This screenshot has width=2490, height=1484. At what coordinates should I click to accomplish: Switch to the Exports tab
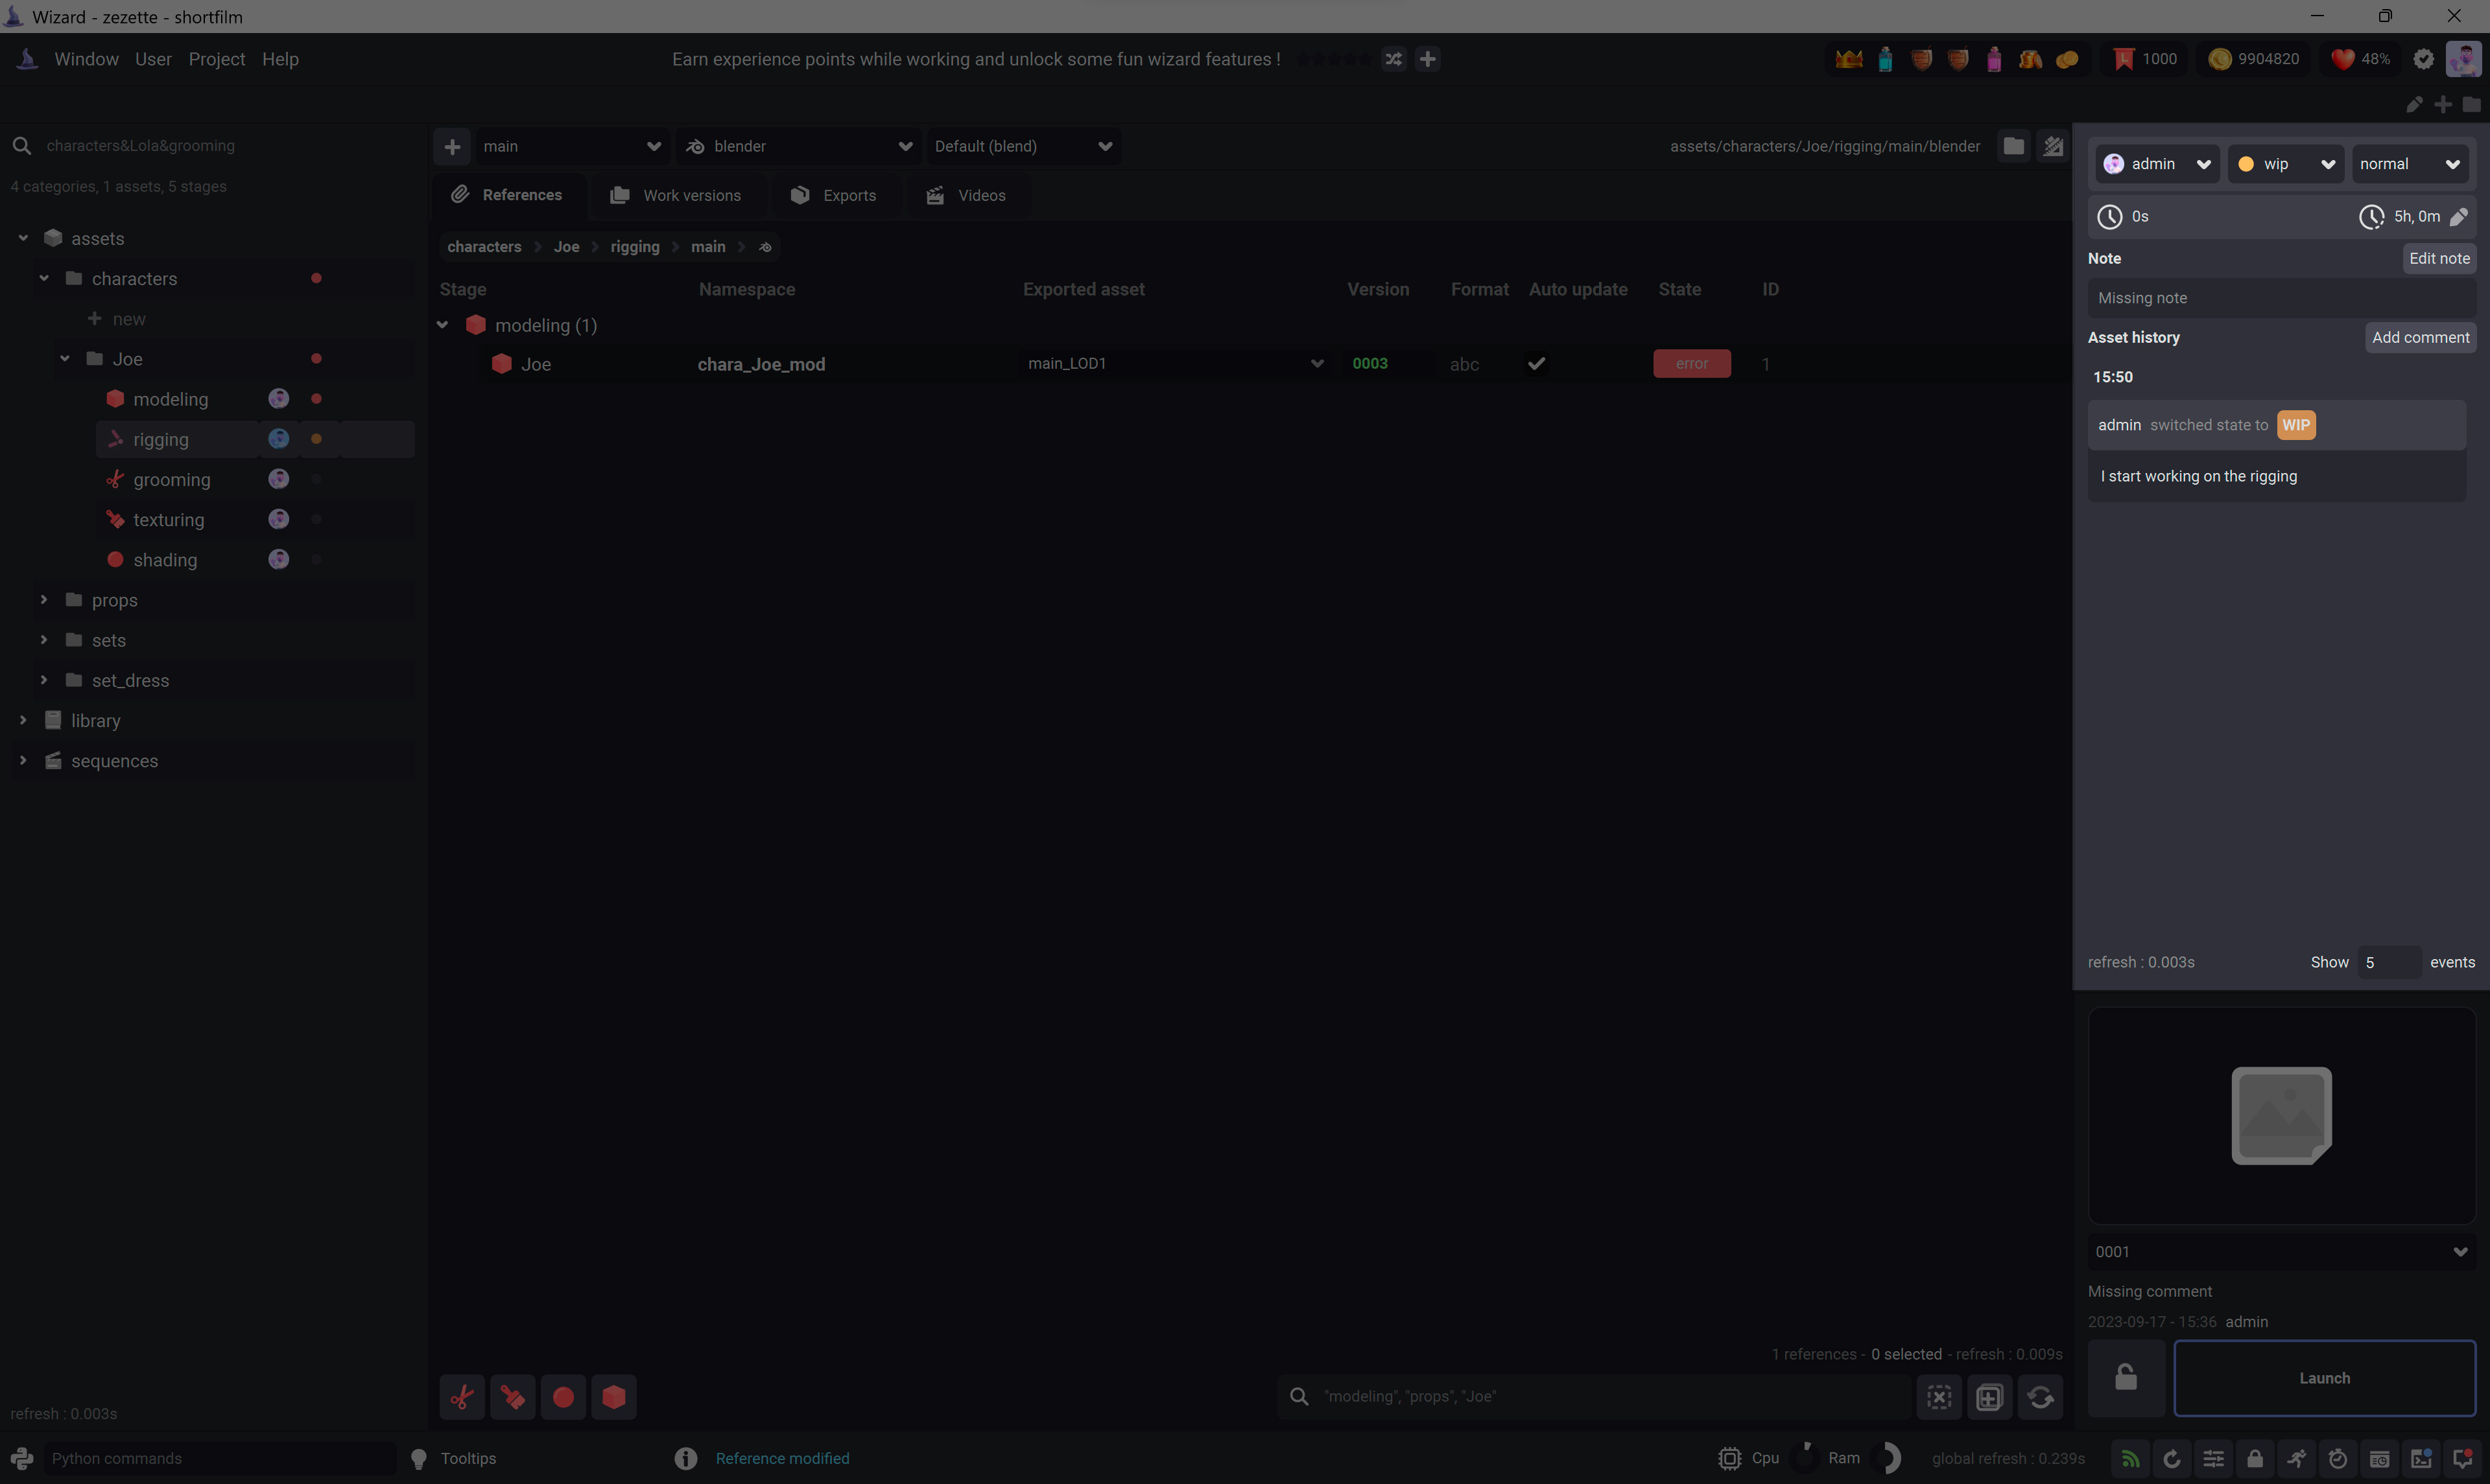pyautogui.click(x=835, y=195)
